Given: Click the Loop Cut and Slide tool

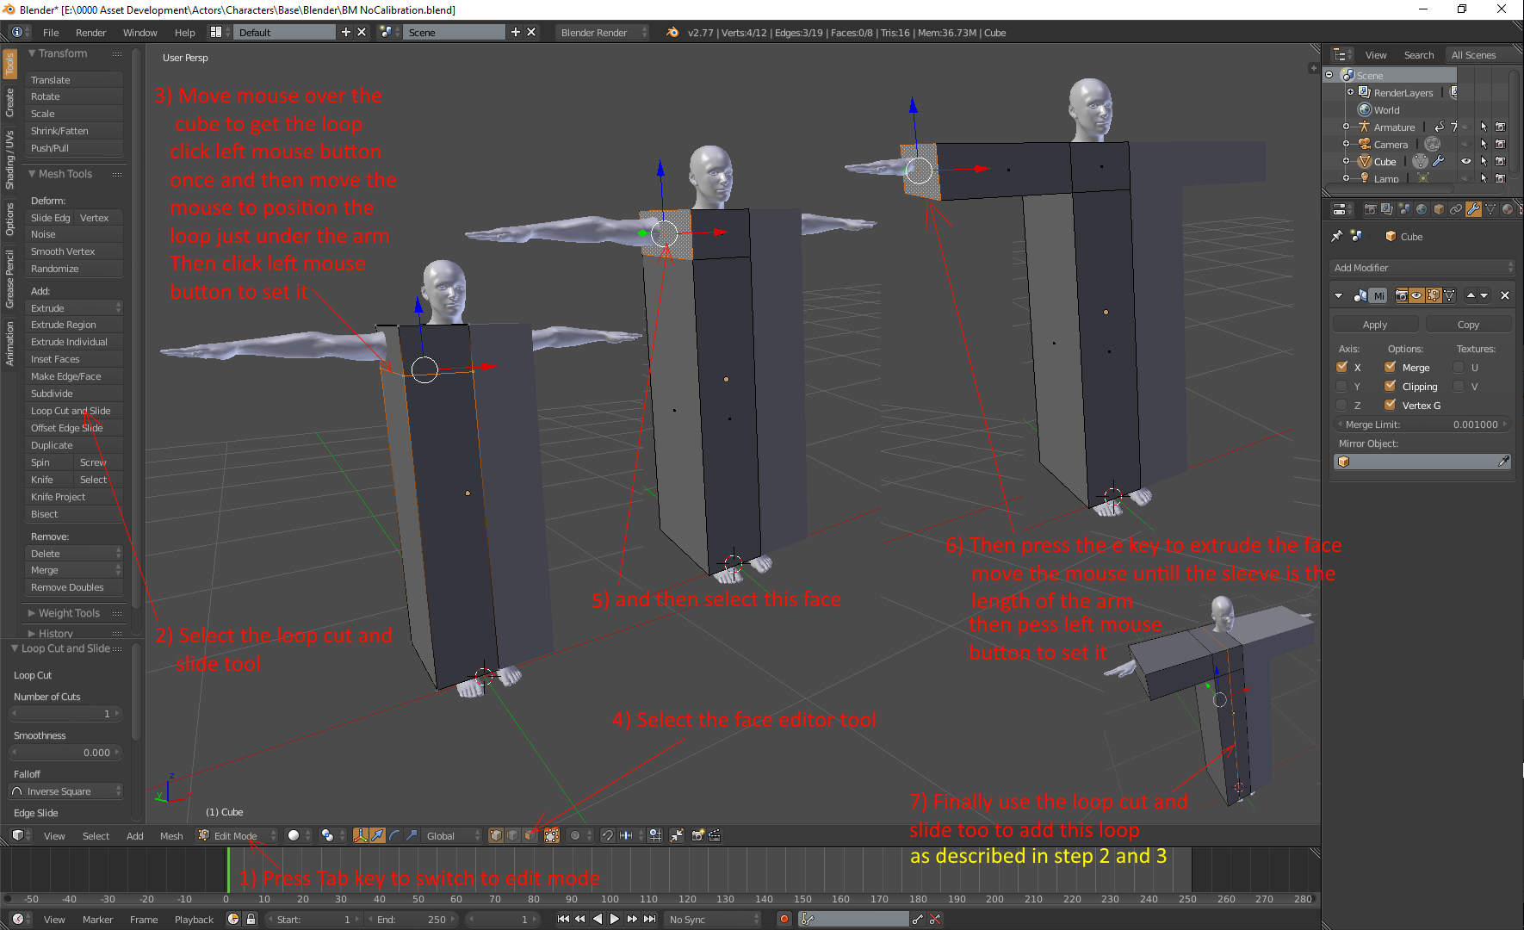Looking at the screenshot, I should (74, 411).
